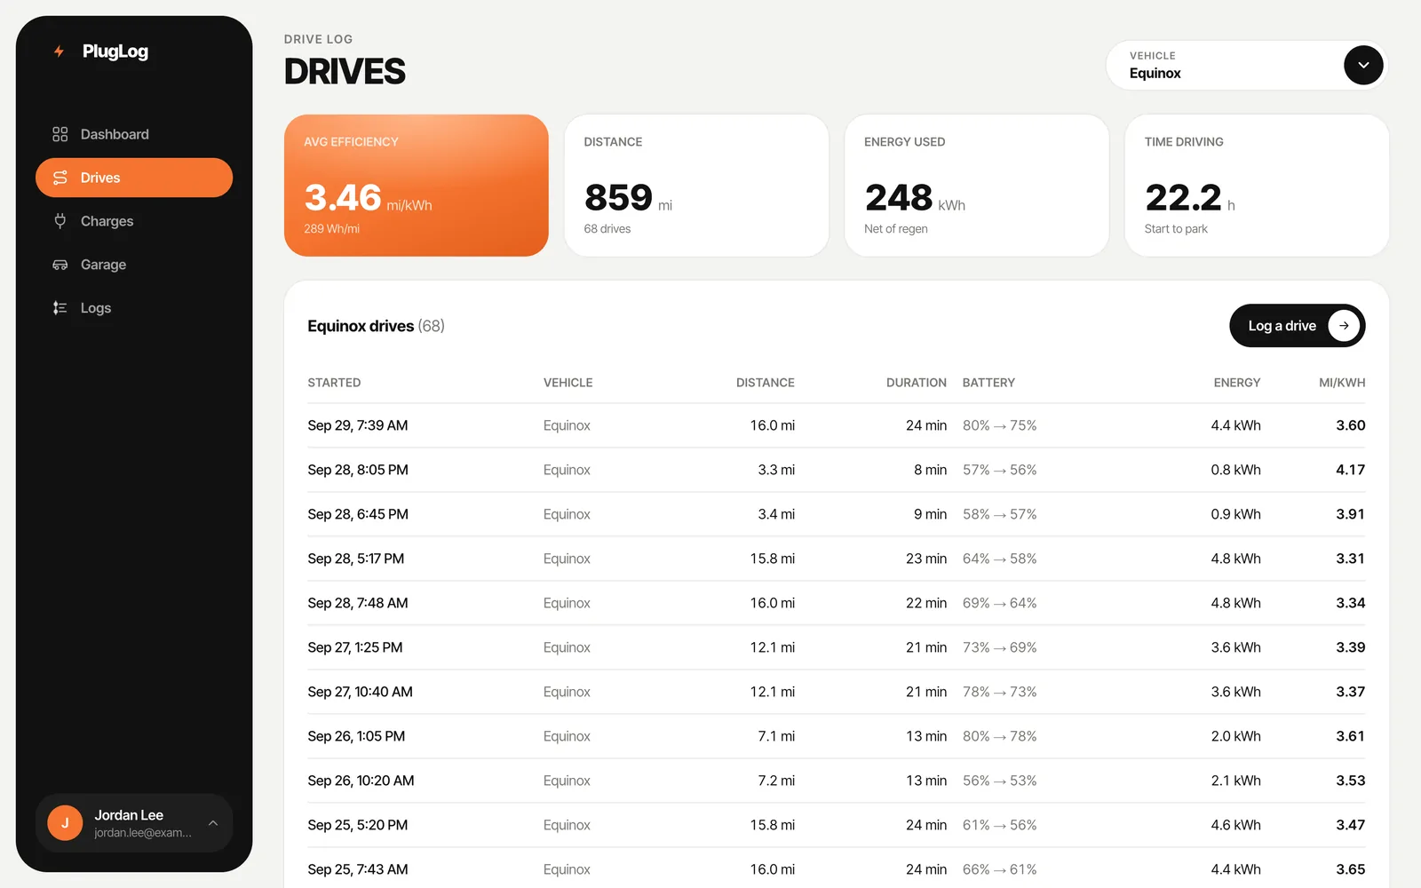Click the 64% → 58% battery cell
Viewport: 1421px width, 888px height.
999,559
